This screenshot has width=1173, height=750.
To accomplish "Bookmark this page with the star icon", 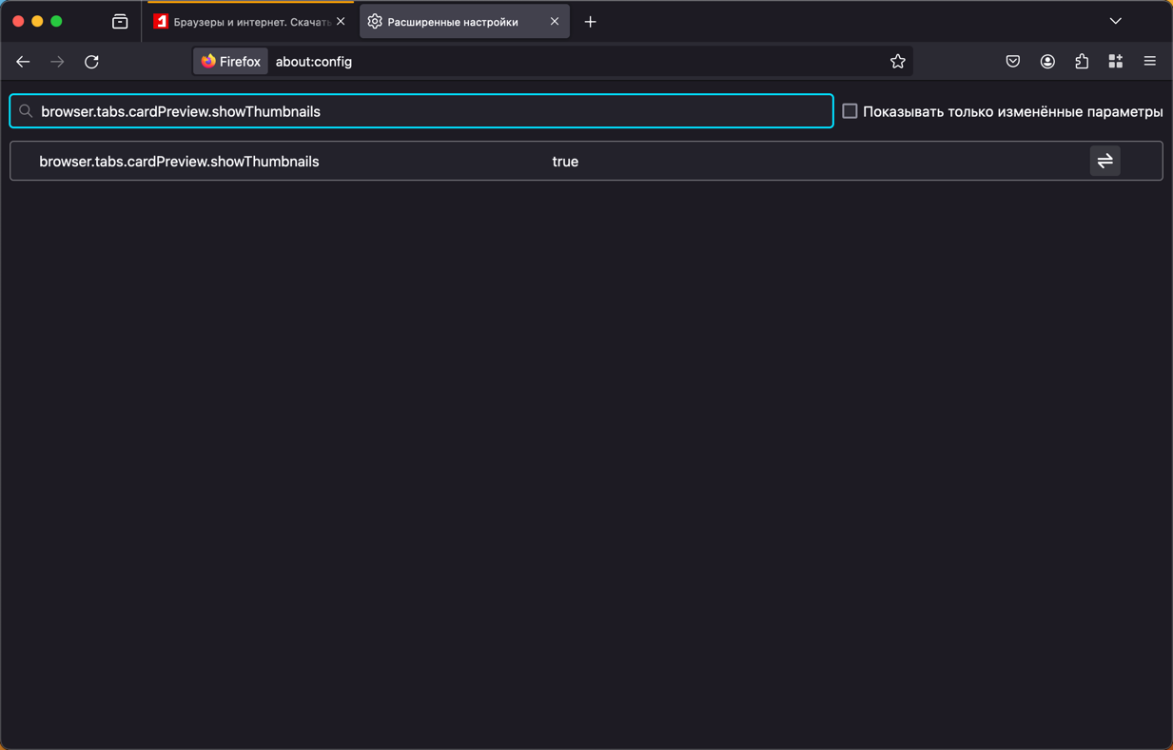I will coord(897,62).
